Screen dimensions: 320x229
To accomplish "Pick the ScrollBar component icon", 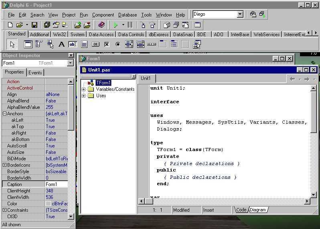I will click(x=152, y=44).
